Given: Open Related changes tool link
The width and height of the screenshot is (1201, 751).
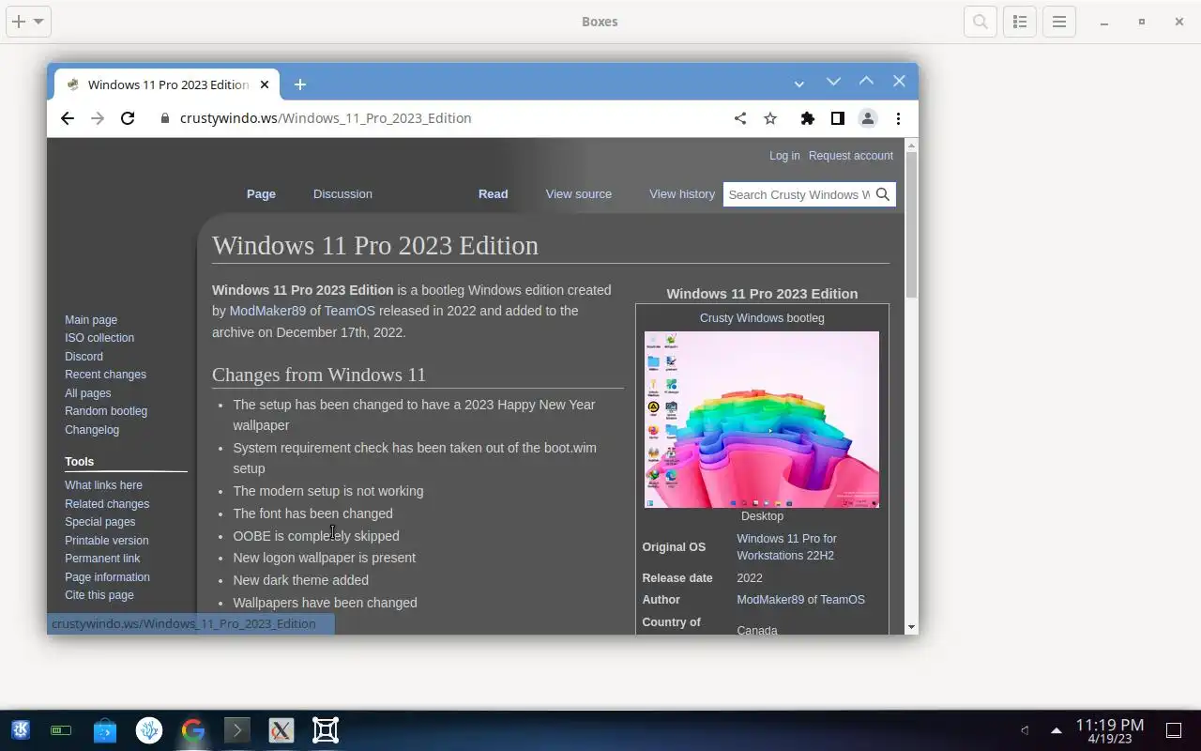Looking at the screenshot, I should (x=107, y=504).
